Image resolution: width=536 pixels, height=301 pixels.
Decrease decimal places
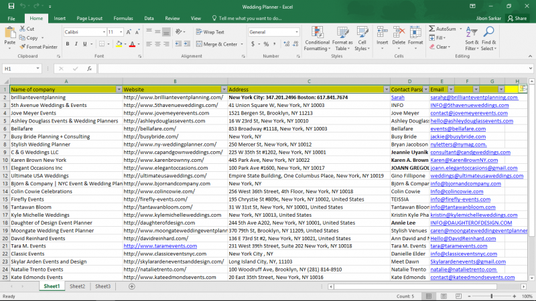pyautogui.click(x=295, y=44)
